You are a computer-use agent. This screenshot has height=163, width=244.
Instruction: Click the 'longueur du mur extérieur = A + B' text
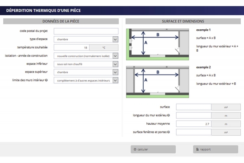tap(217, 48)
